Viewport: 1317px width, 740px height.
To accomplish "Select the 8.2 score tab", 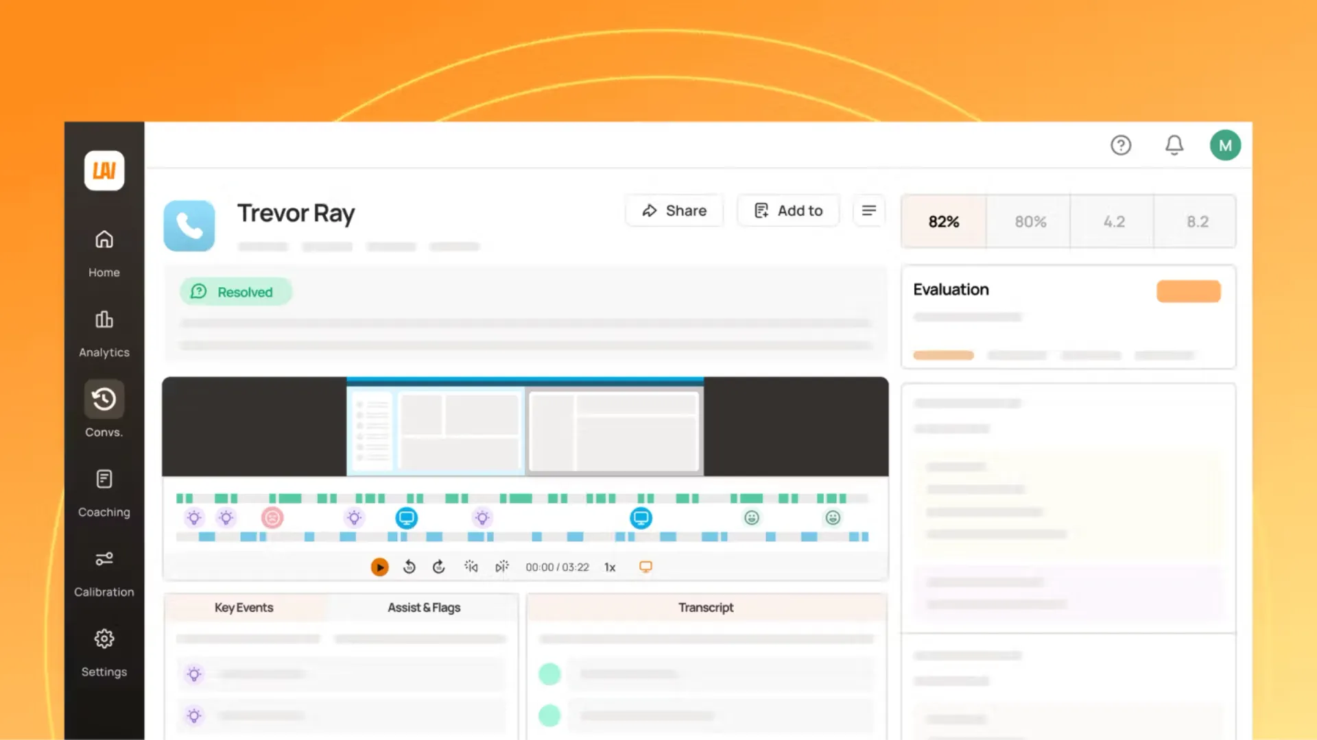I will [1197, 221].
